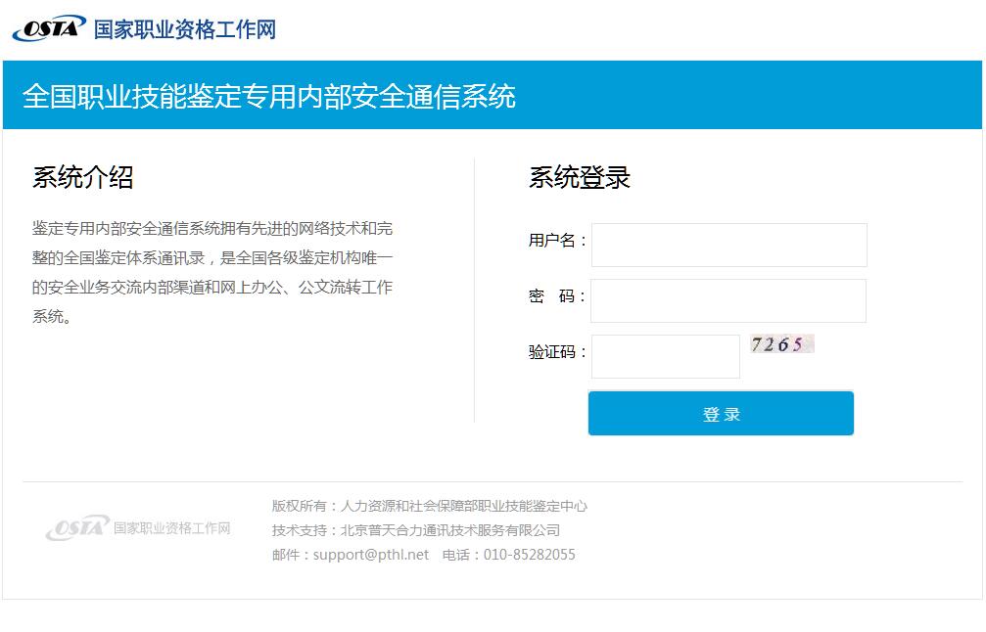Click the gray OSTA footer logo
Viewport: 986px width, 632px height.
point(76,528)
